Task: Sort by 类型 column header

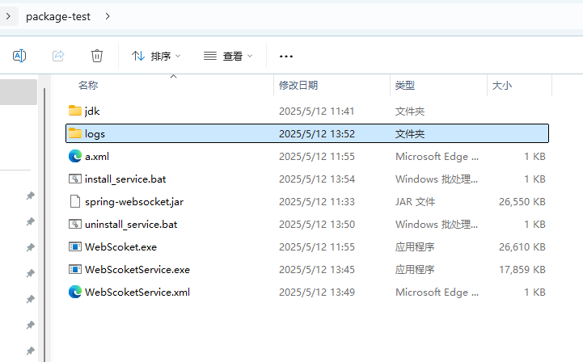Action: 405,86
